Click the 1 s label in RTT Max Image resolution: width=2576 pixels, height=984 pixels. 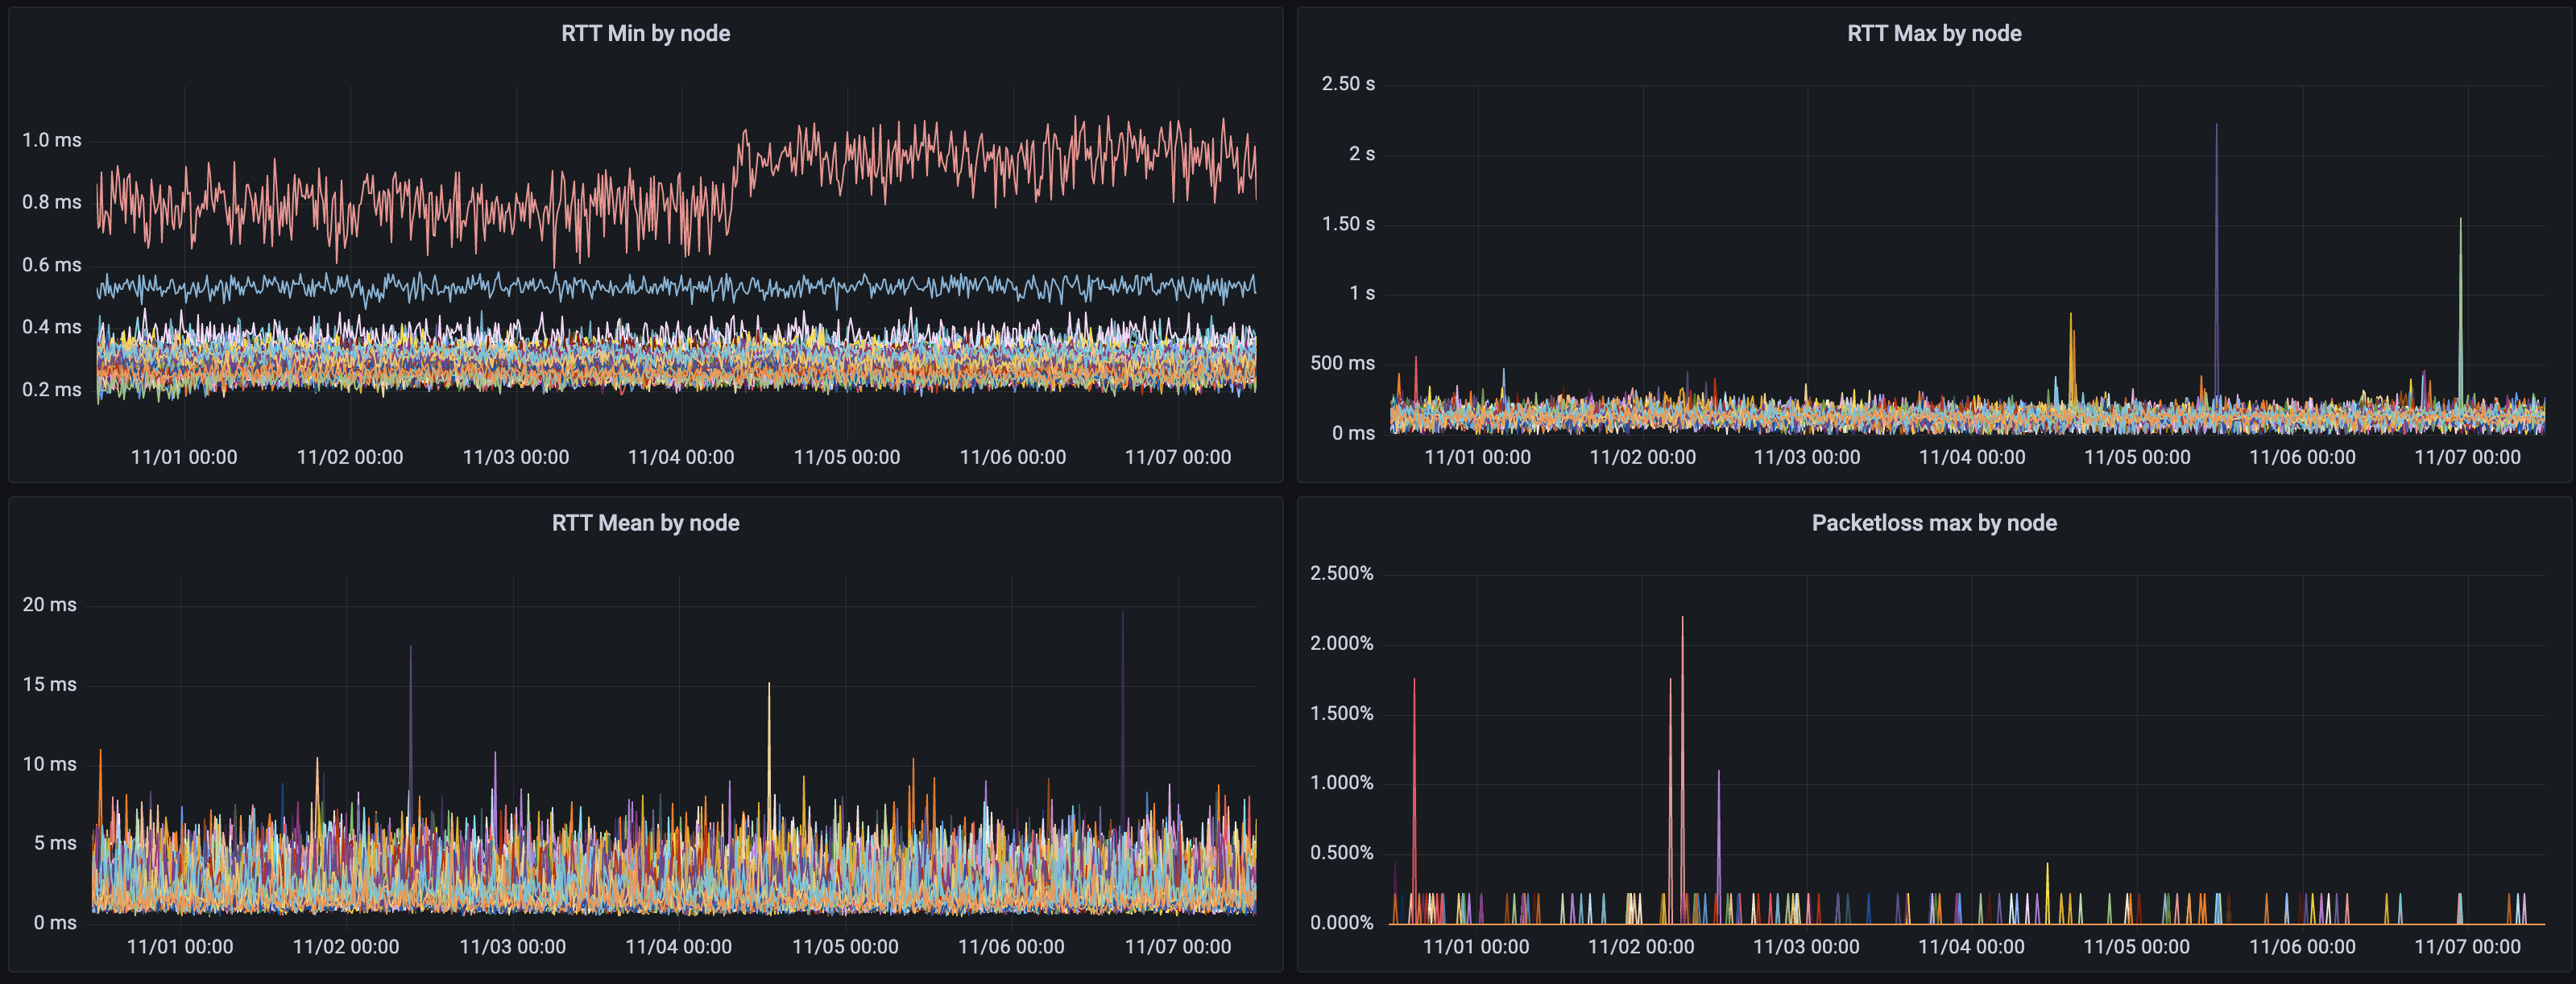coord(1361,293)
